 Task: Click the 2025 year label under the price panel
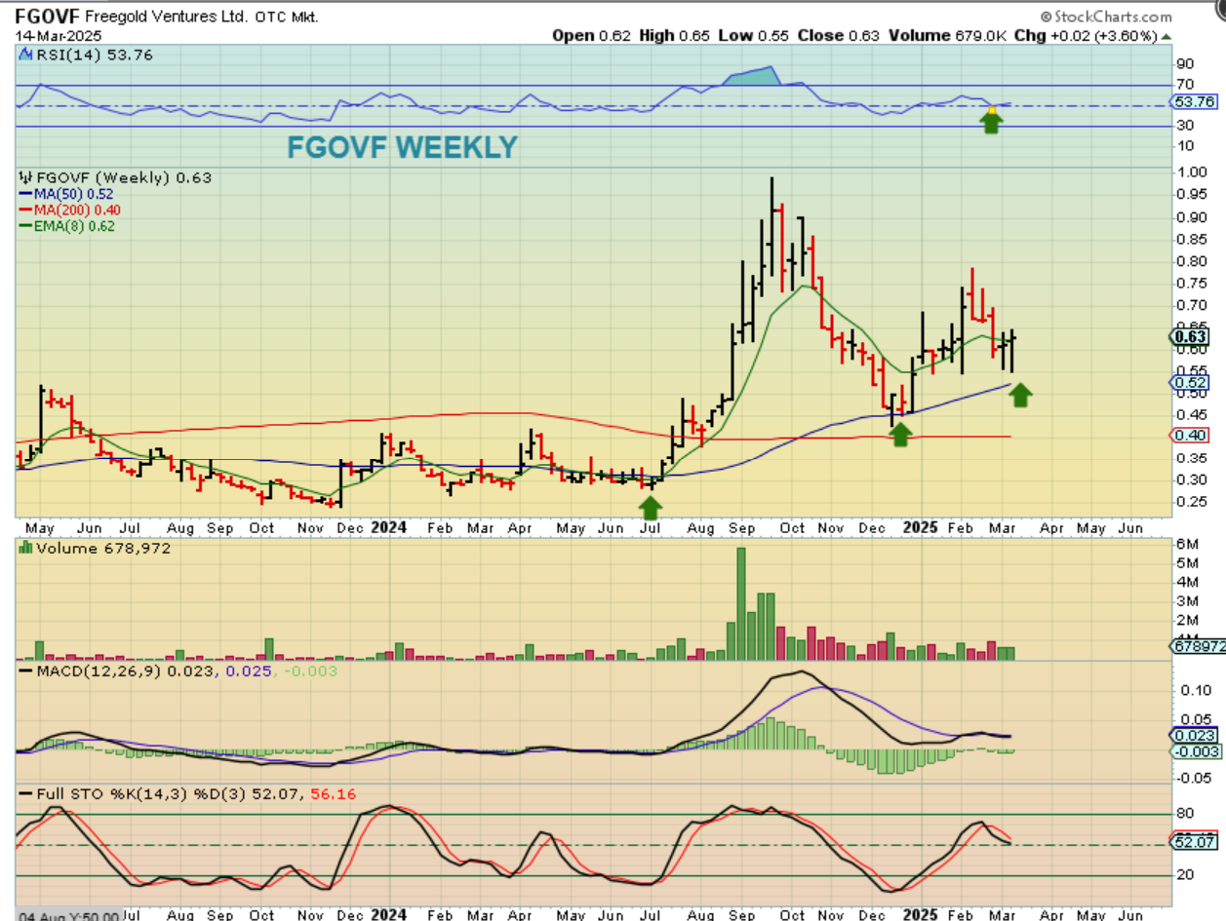pyautogui.click(x=921, y=528)
